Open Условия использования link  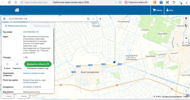coord(172,96)
